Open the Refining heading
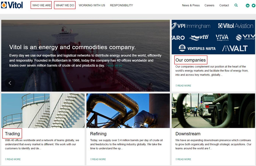 [x=98, y=134]
